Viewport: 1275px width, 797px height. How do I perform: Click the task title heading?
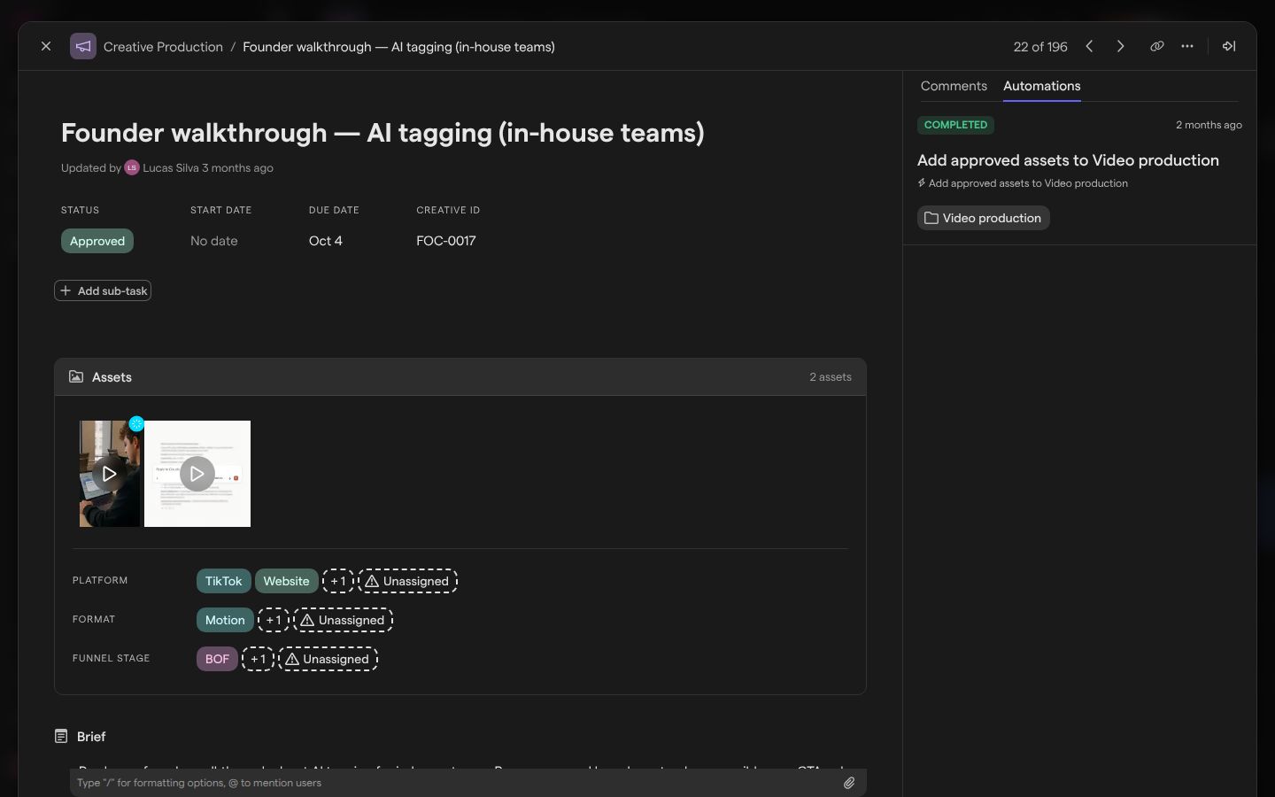(382, 133)
